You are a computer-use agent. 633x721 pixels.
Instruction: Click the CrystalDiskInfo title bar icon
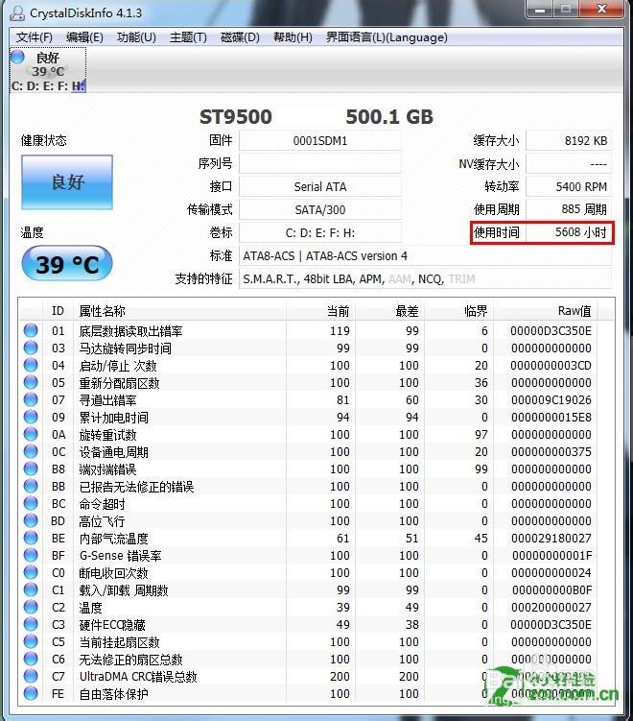click(17, 12)
